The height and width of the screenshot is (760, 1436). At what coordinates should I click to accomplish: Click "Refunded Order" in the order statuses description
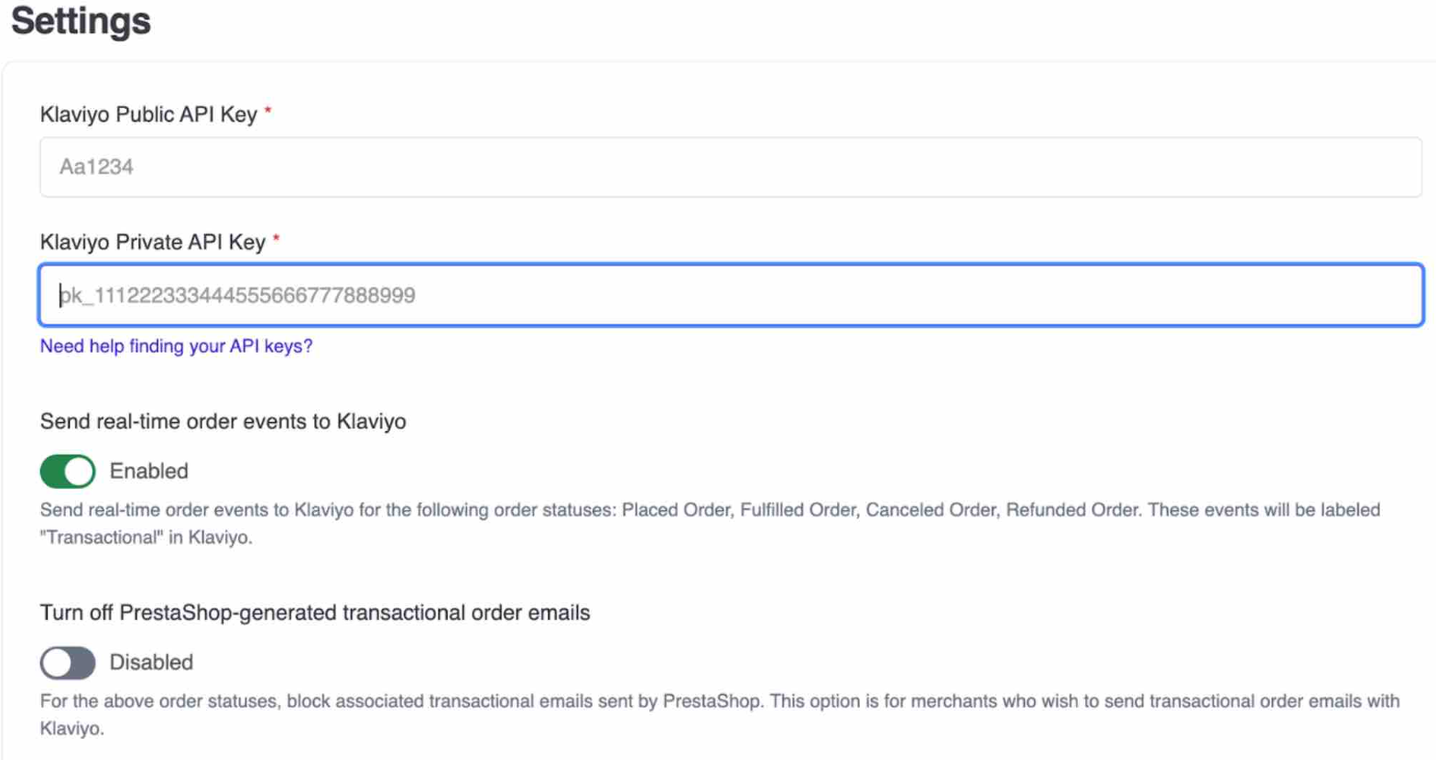point(1072,511)
